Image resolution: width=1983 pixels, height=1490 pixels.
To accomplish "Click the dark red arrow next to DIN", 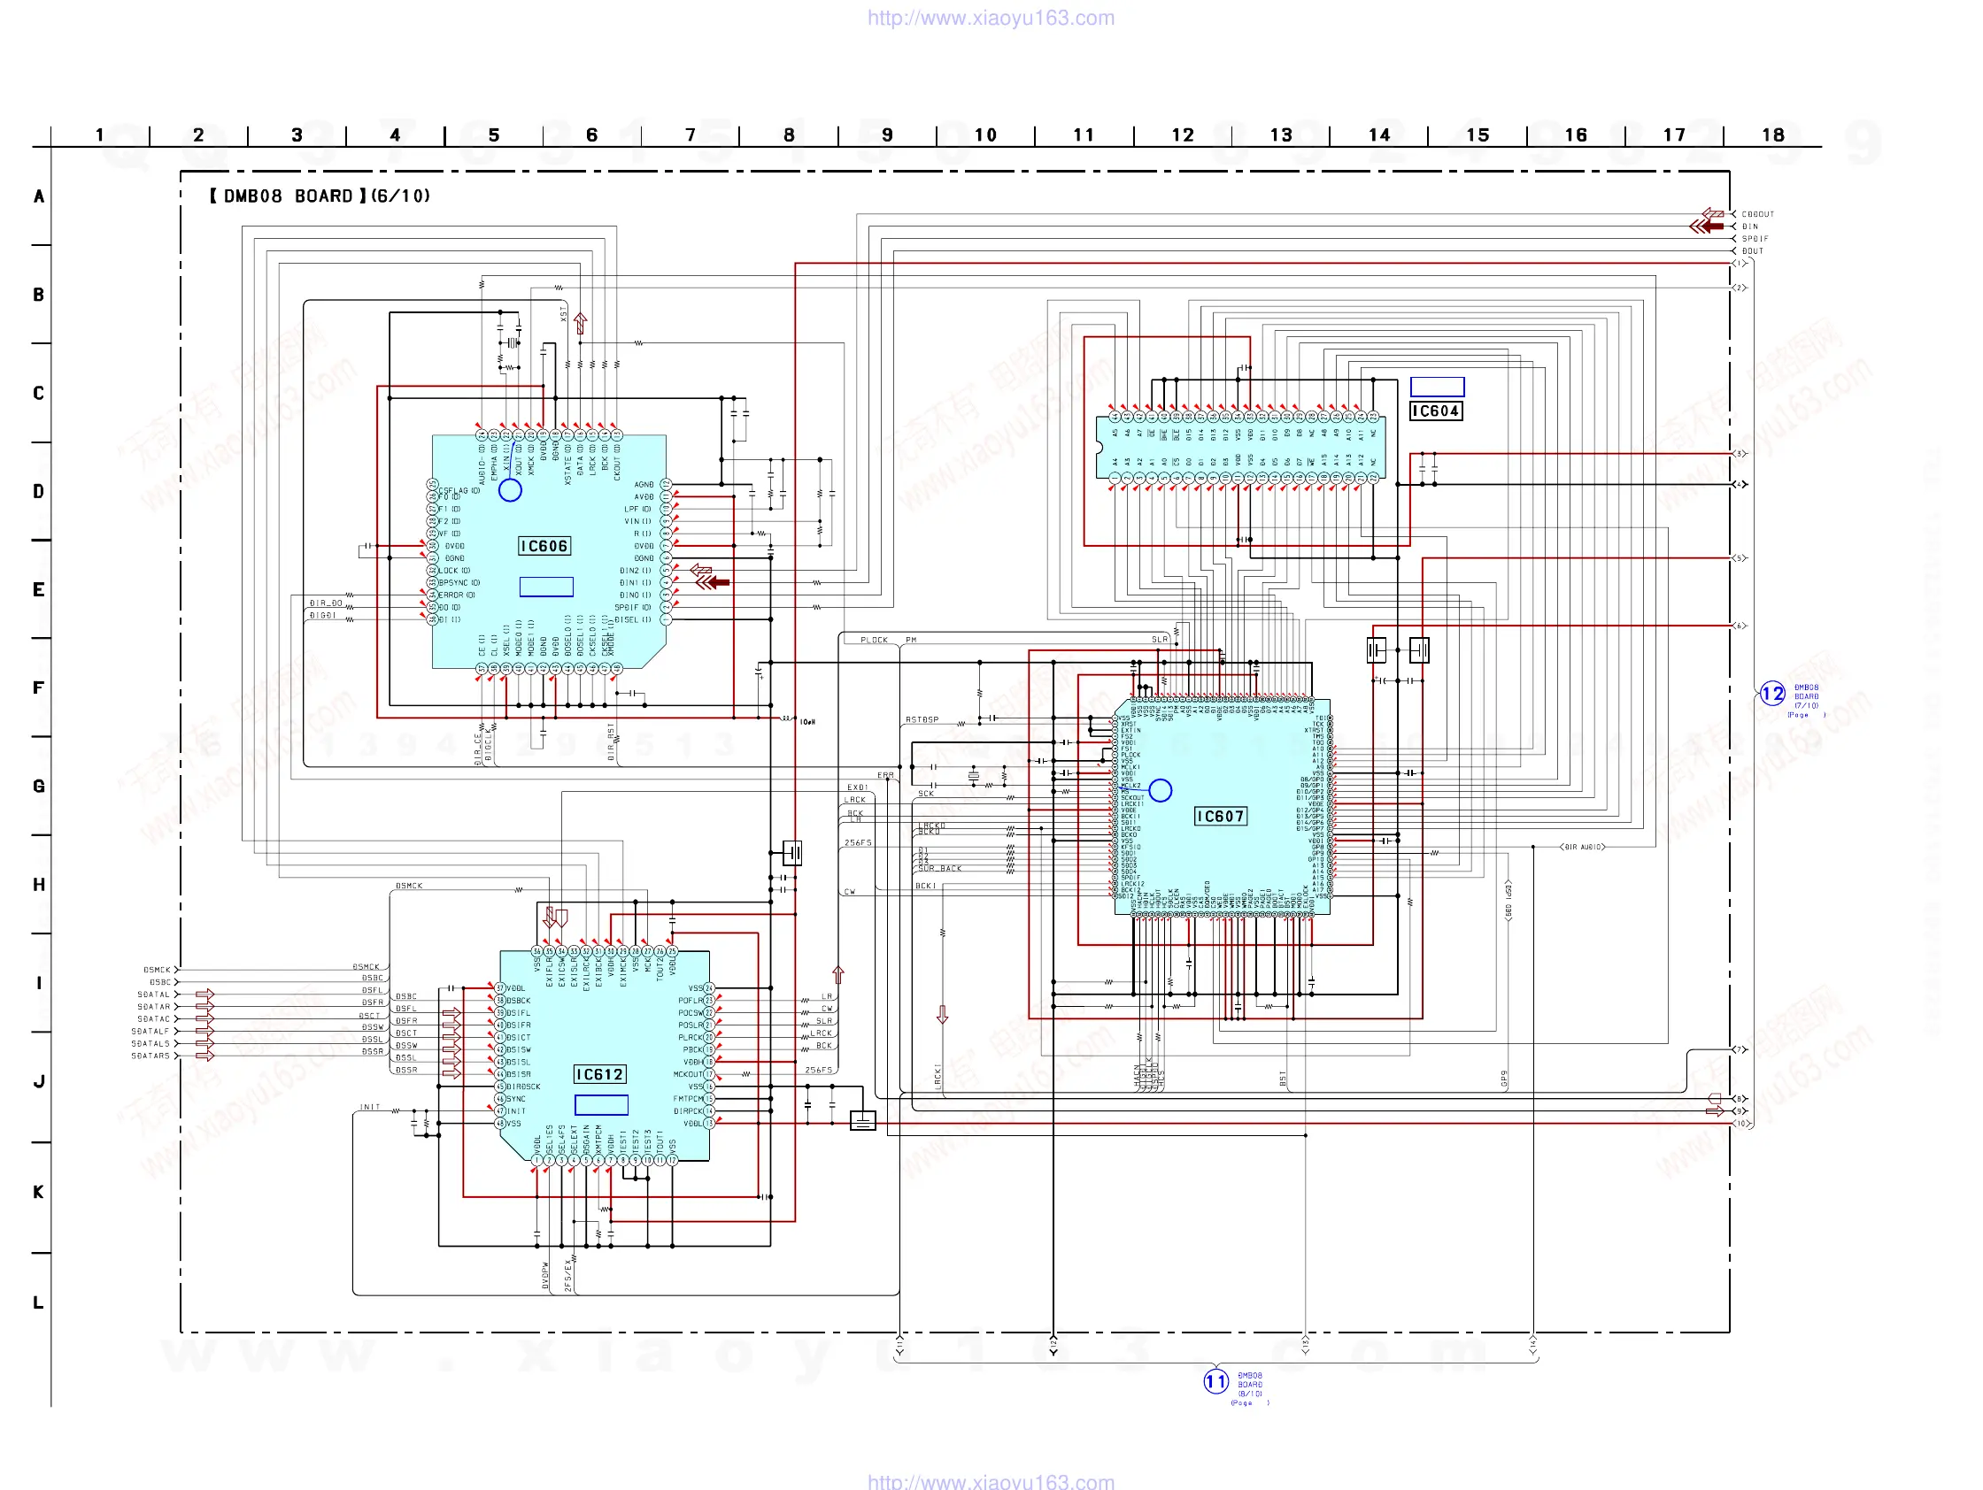I will coord(1708,227).
